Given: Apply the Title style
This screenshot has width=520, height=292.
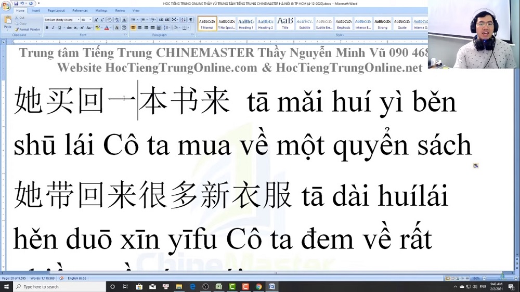Looking at the screenshot, I should [x=285, y=23].
